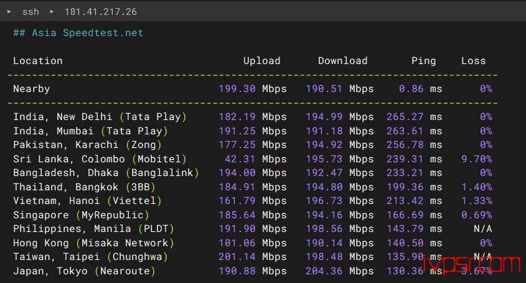Click the Download column header
The width and height of the screenshot is (526, 283).
(x=343, y=61)
